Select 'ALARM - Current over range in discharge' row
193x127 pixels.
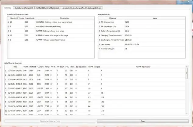click(51, 35)
